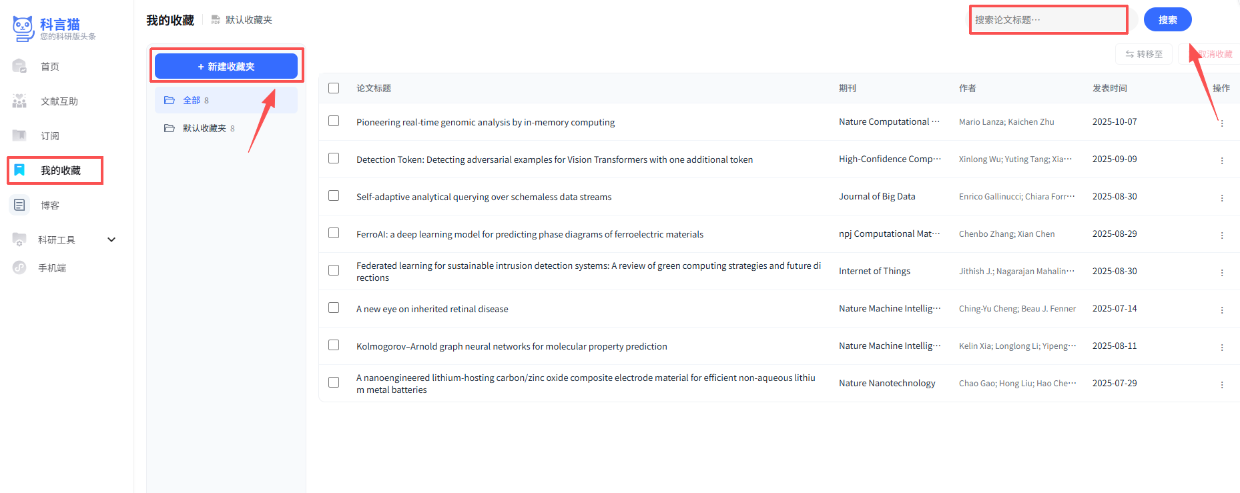Click the PDF icon beside 默认收藏夹 header
This screenshot has height=493, width=1240.
[x=216, y=20]
